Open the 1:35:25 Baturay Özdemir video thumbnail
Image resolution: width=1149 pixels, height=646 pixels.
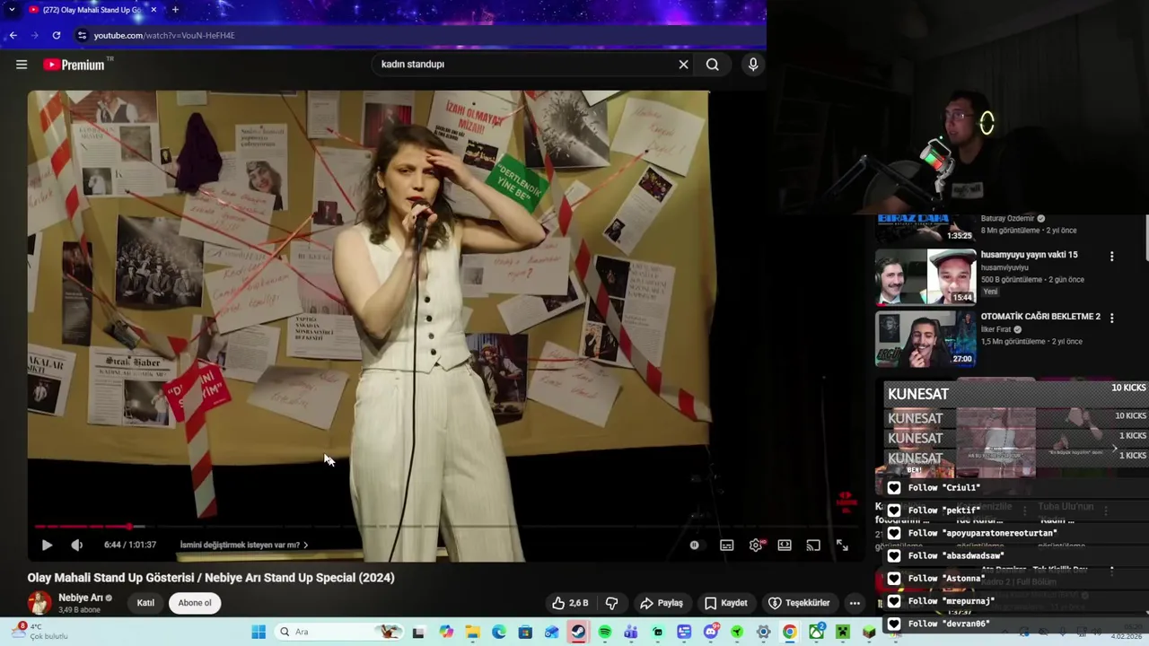pyautogui.click(x=925, y=229)
